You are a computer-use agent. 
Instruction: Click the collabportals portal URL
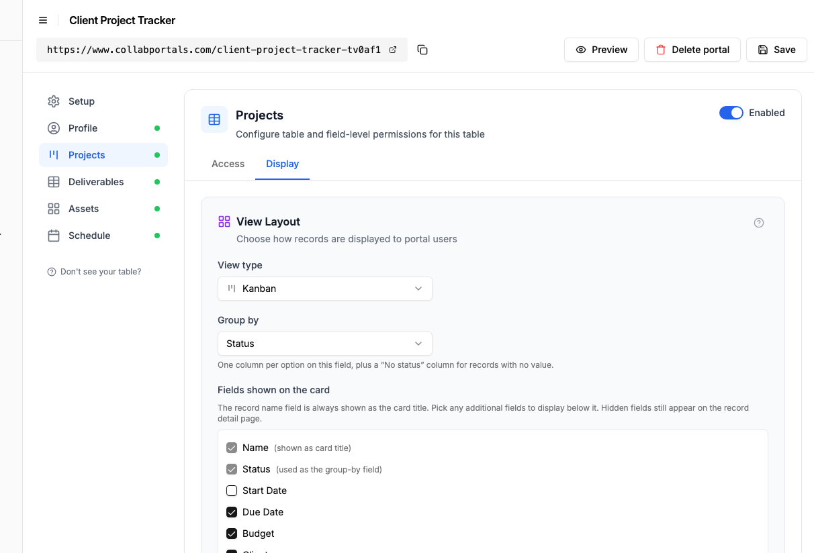tap(214, 50)
